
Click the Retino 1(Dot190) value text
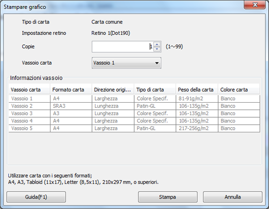(x=111, y=33)
